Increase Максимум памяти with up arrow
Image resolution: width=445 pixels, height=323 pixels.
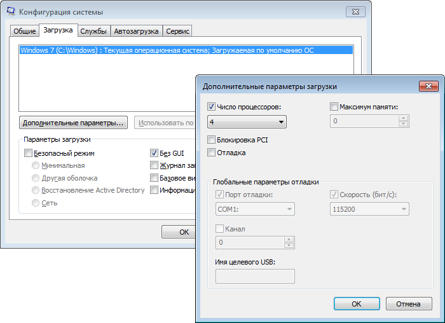(x=403, y=118)
